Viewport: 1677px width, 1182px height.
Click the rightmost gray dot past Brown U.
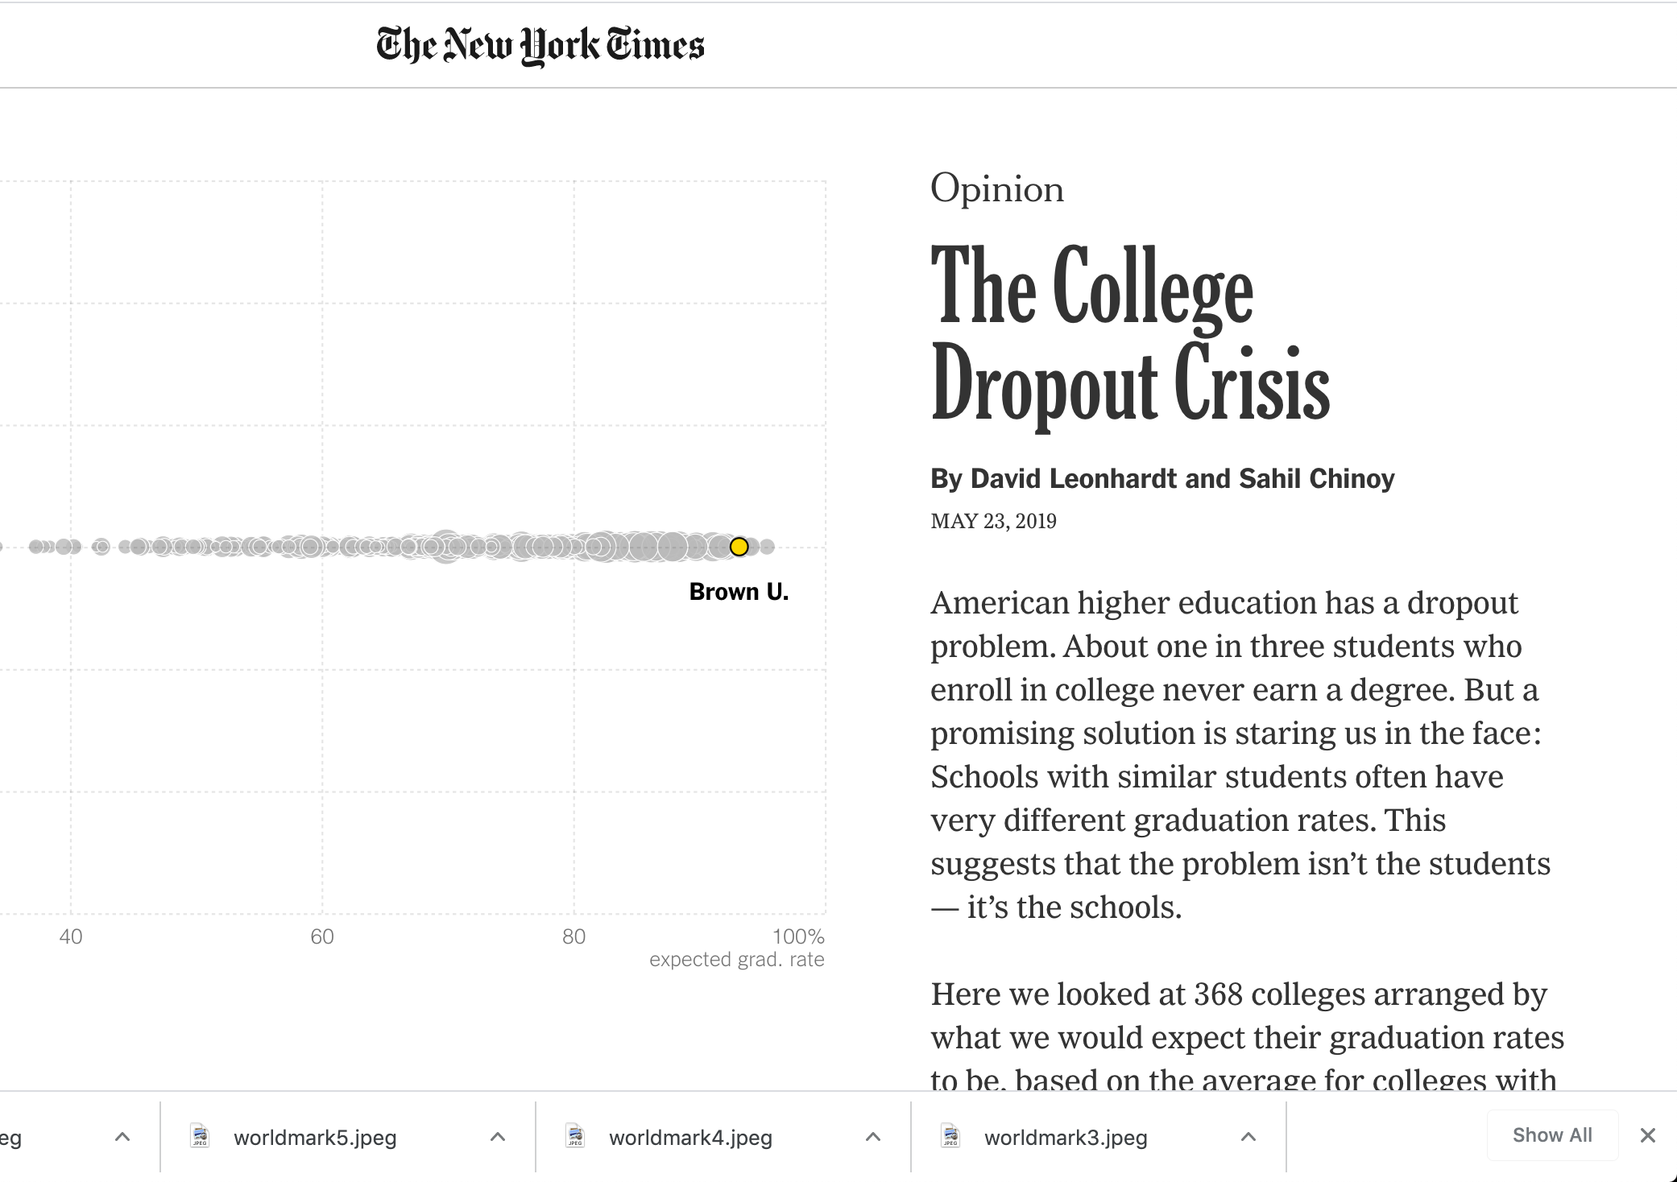point(768,547)
